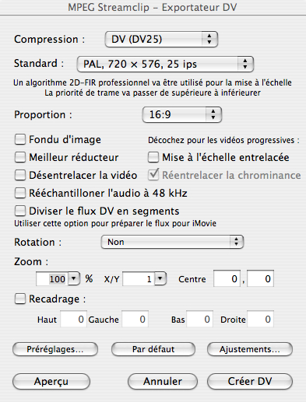Click the 'Utiliser cette option pour préparer' hint text
306x402 pixels.
point(115,223)
